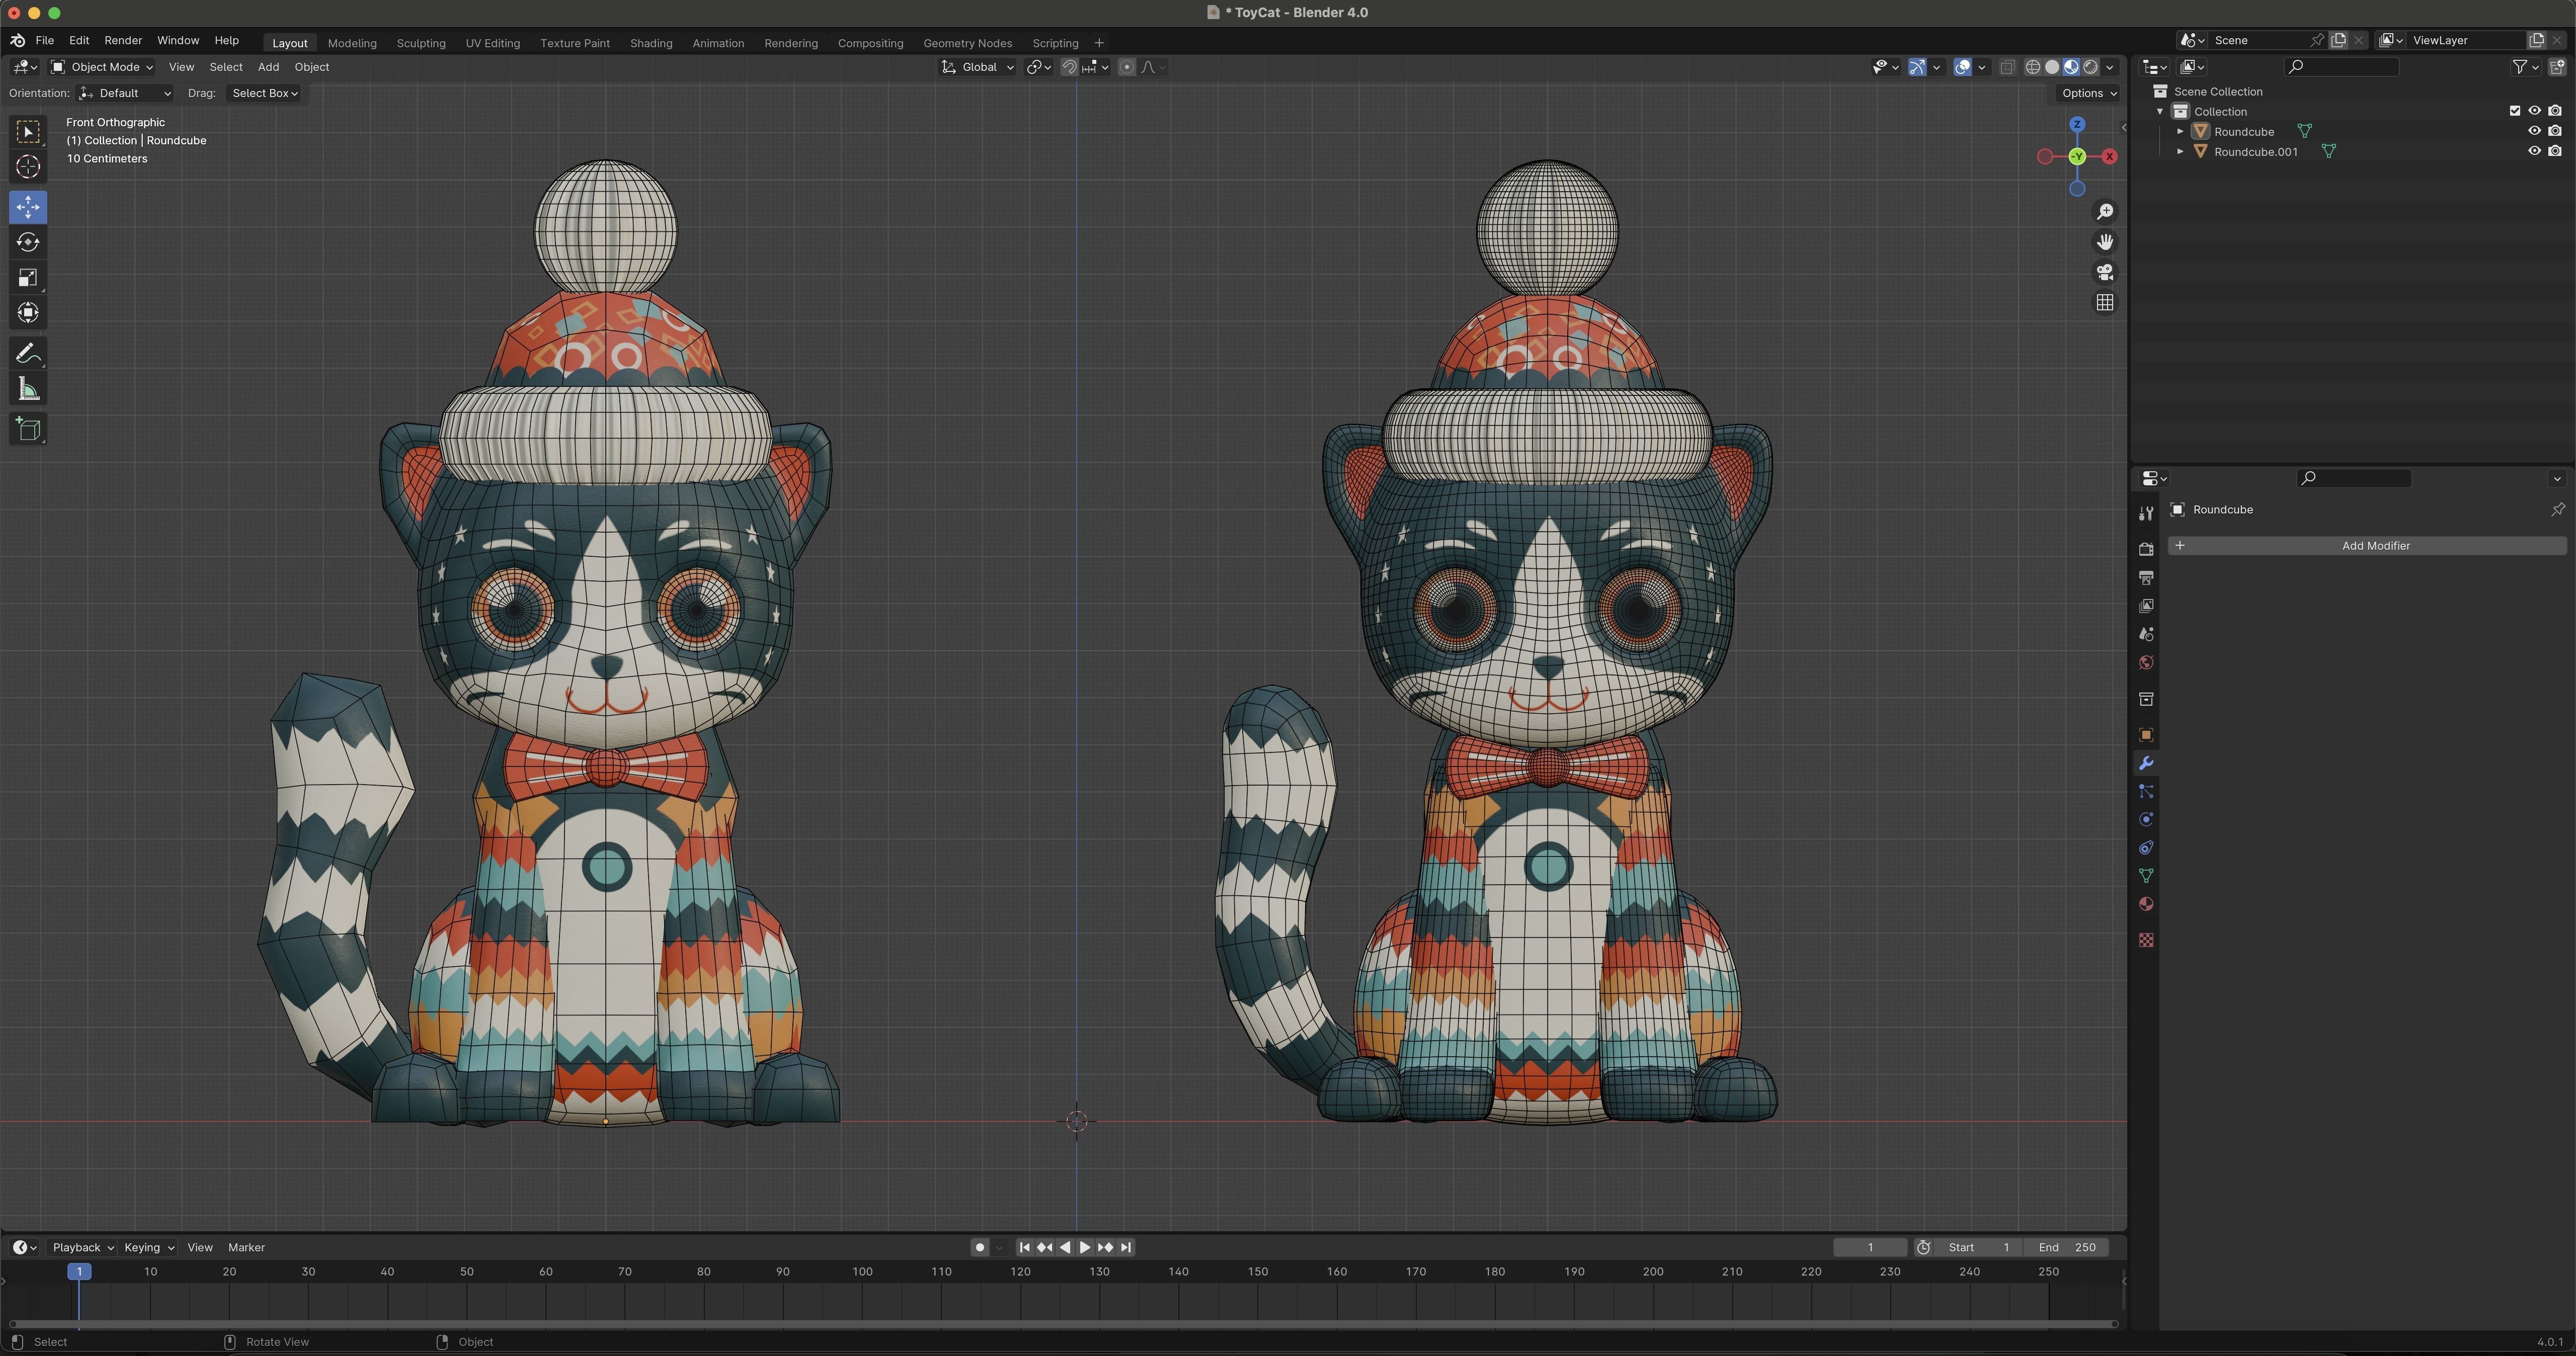Open the Material properties tab
Screen dimensions: 2576x1356
coord(2146,904)
